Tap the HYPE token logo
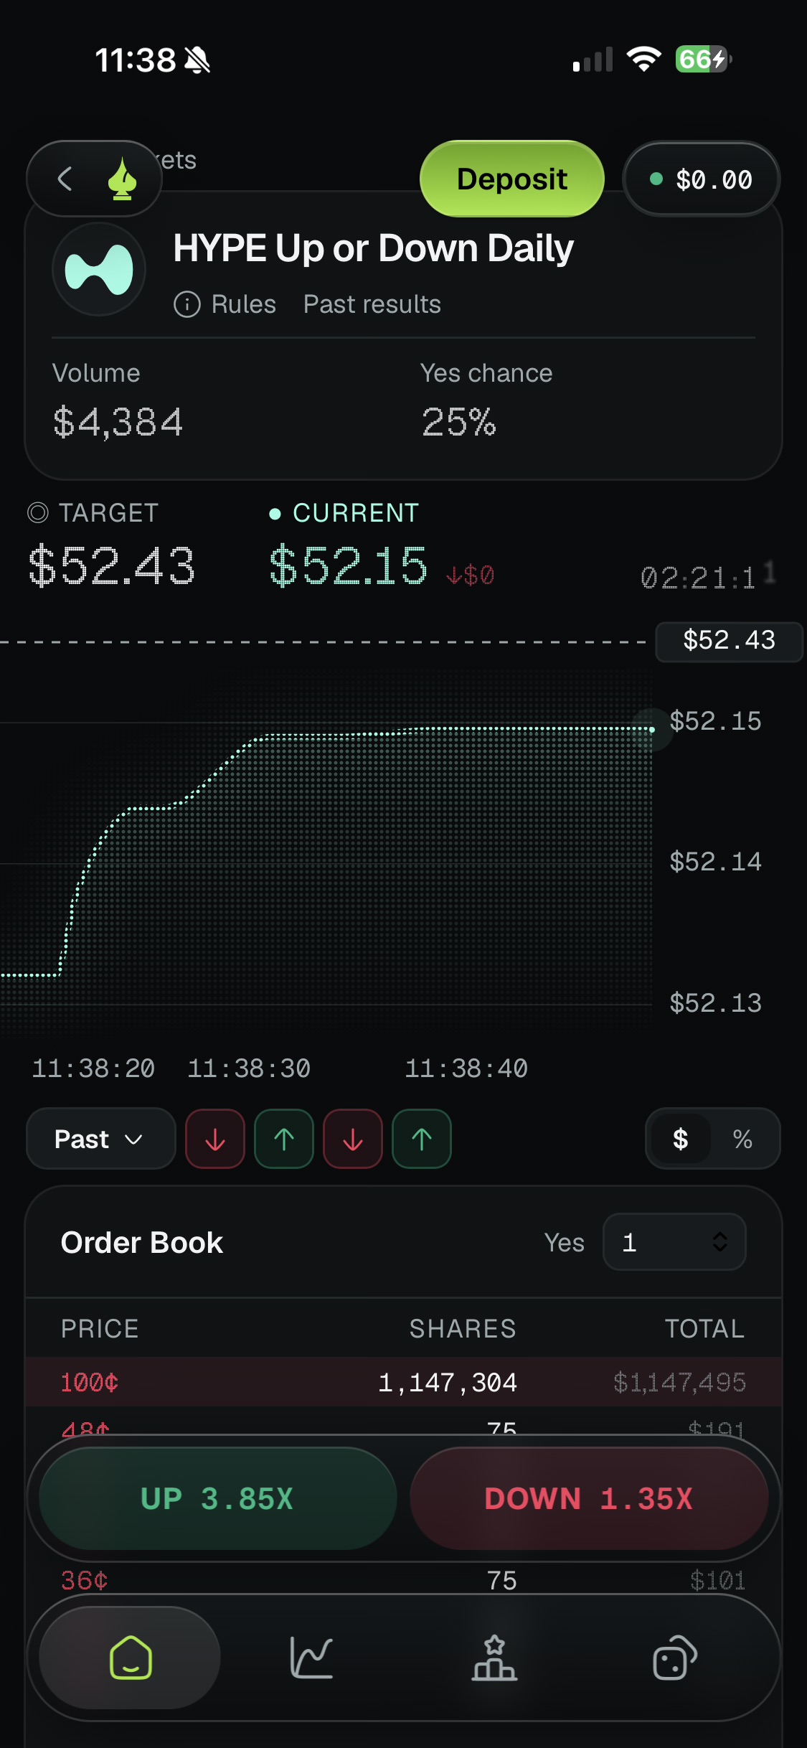 (x=99, y=269)
